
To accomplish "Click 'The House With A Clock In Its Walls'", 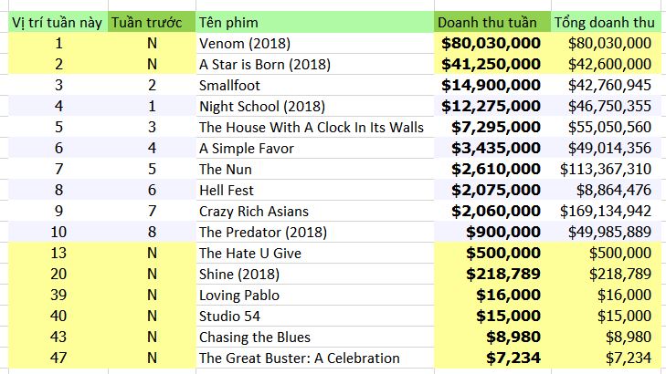I will (315, 127).
